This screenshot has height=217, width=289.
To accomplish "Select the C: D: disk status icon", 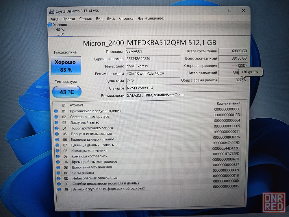I will 50,25.
